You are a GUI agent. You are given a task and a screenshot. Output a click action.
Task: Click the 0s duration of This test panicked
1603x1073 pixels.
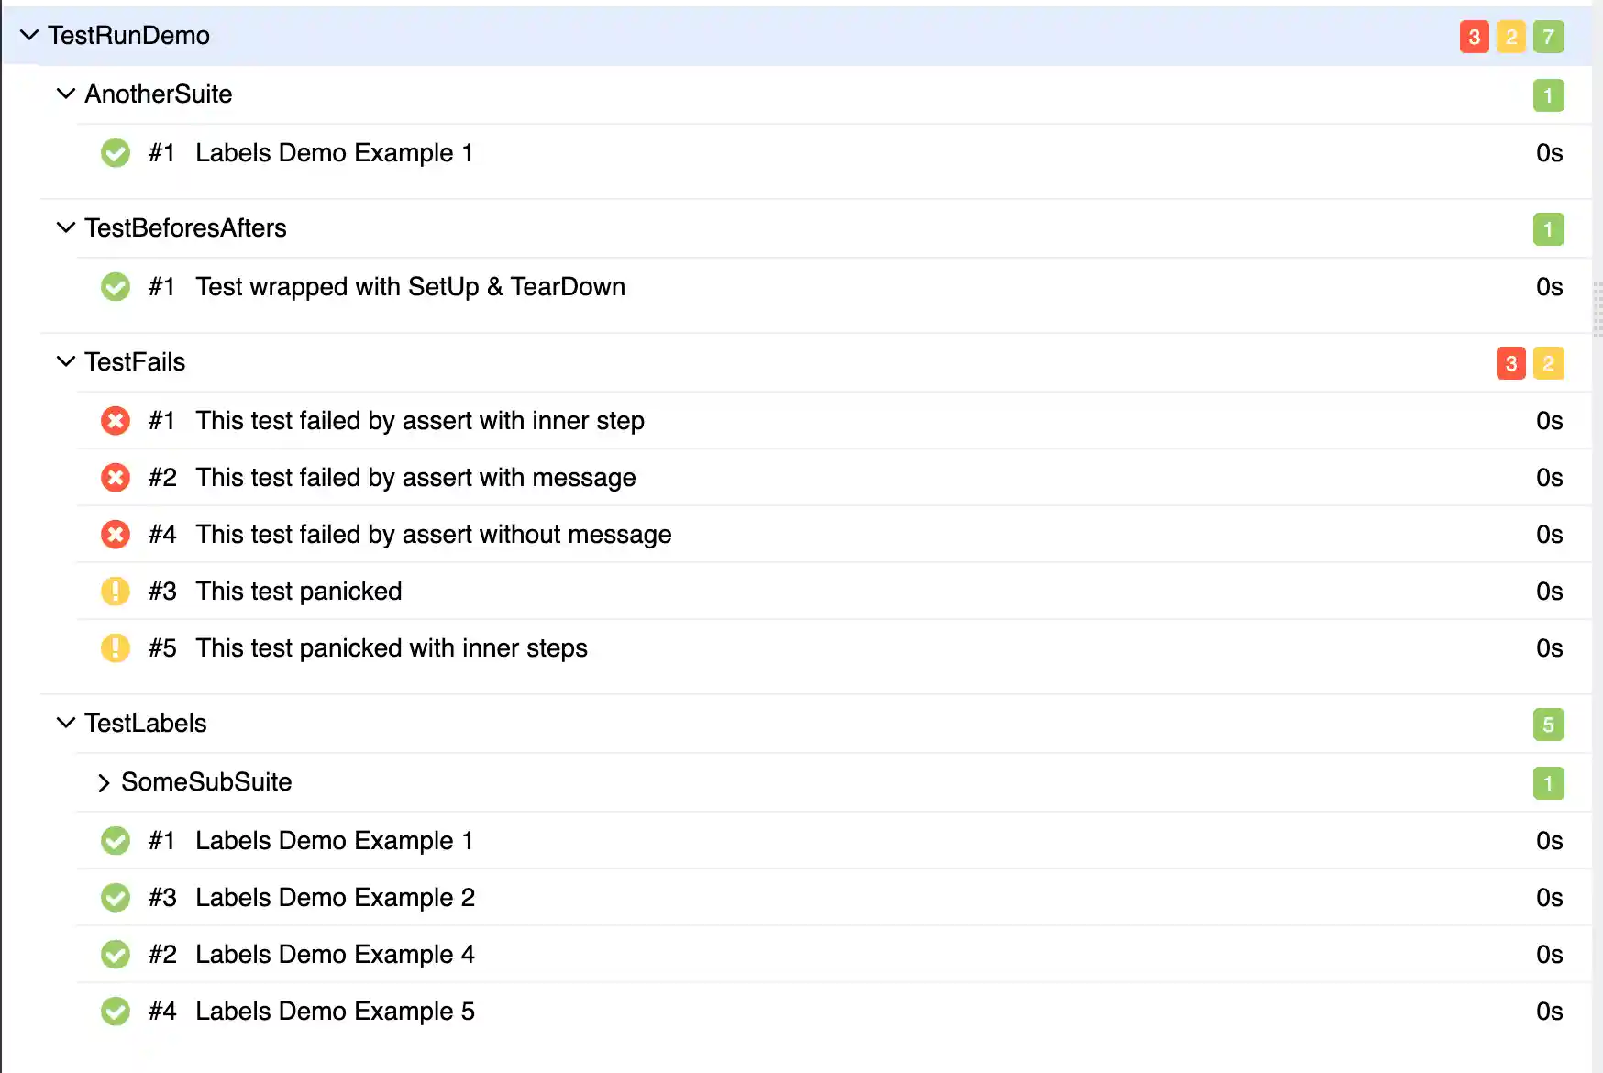pyautogui.click(x=1549, y=592)
